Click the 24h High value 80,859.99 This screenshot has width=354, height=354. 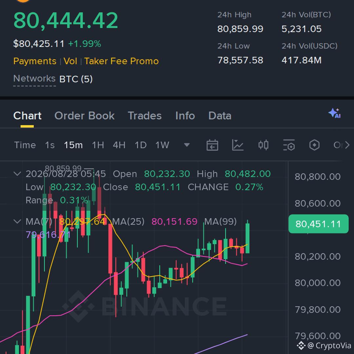240,29
